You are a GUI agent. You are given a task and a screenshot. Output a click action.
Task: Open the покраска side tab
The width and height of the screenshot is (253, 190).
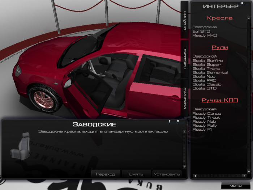click(185, 59)
